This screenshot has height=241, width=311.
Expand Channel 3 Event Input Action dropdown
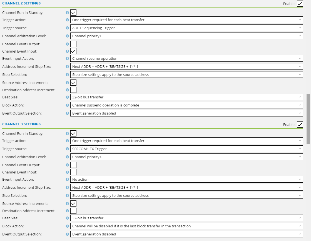click(x=186, y=179)
